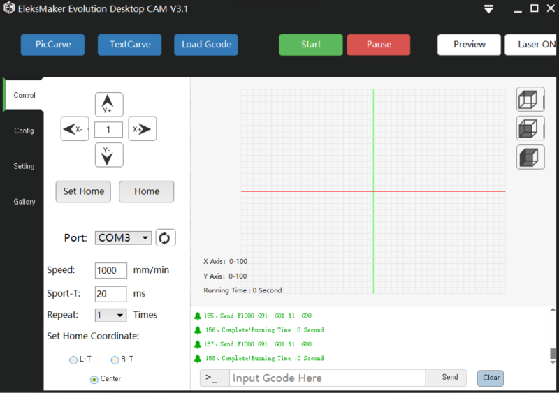The image size is (559, 393).
Task: Select Center home coordinate option
Action: [x=94, y=380]
